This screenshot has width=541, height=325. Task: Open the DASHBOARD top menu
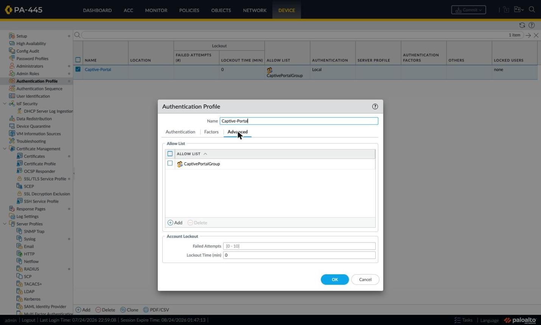coord(97,10)
